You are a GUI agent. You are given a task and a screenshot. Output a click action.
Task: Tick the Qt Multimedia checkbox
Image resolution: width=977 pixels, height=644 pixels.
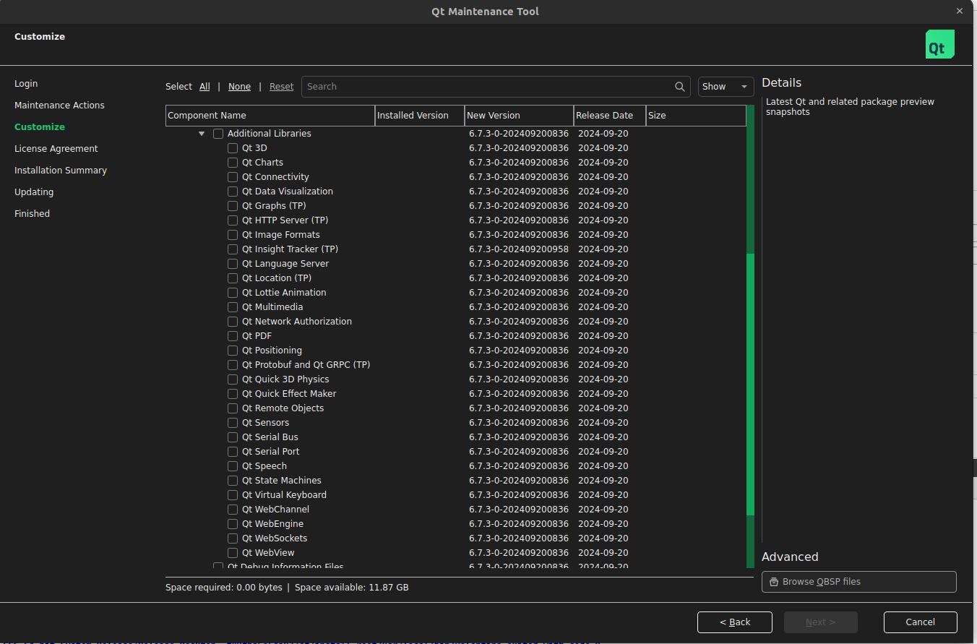coord(233,307)
